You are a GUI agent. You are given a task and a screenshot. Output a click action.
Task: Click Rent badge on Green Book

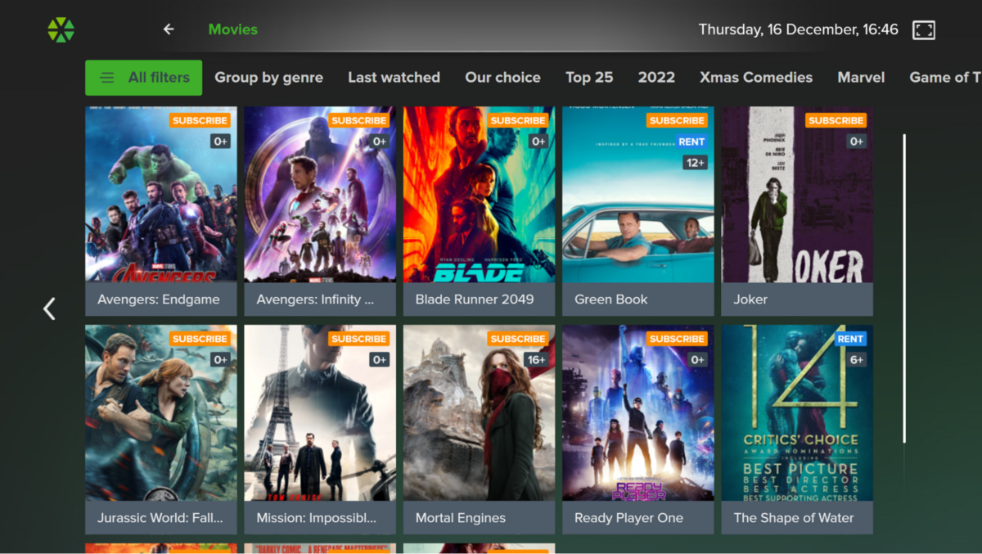point(691,142)
